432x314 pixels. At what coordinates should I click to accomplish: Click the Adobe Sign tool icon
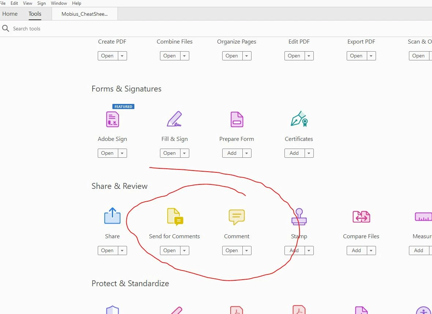tap(112, 119)
